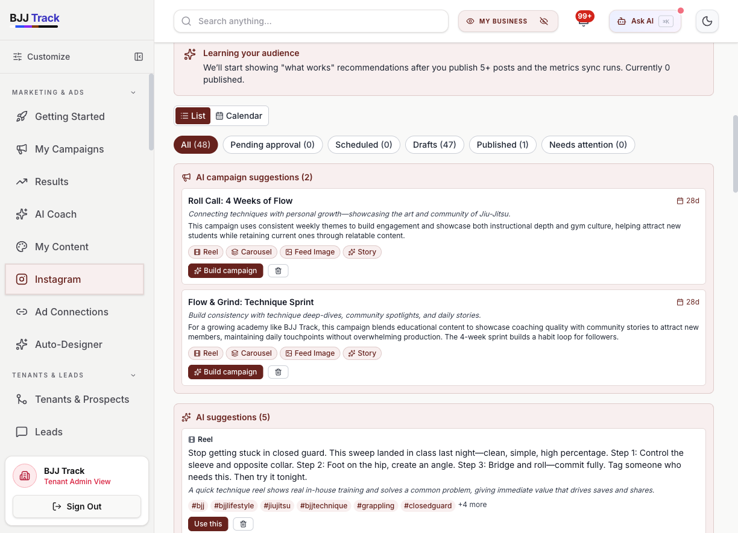Collapse sidebar using the panel icon
This screenshot has height=533, width=738.
(139, 57)
